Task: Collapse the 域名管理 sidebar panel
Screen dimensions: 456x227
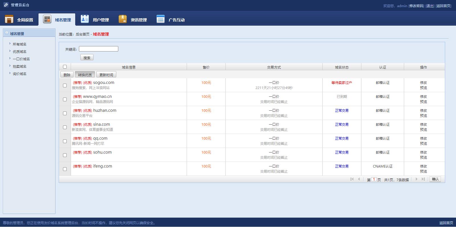Action: tap(7, 33)
